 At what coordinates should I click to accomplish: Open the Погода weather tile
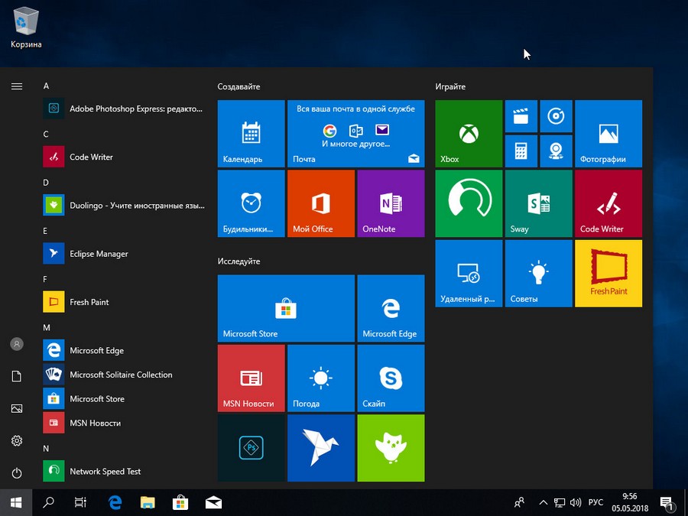[320, 378]
